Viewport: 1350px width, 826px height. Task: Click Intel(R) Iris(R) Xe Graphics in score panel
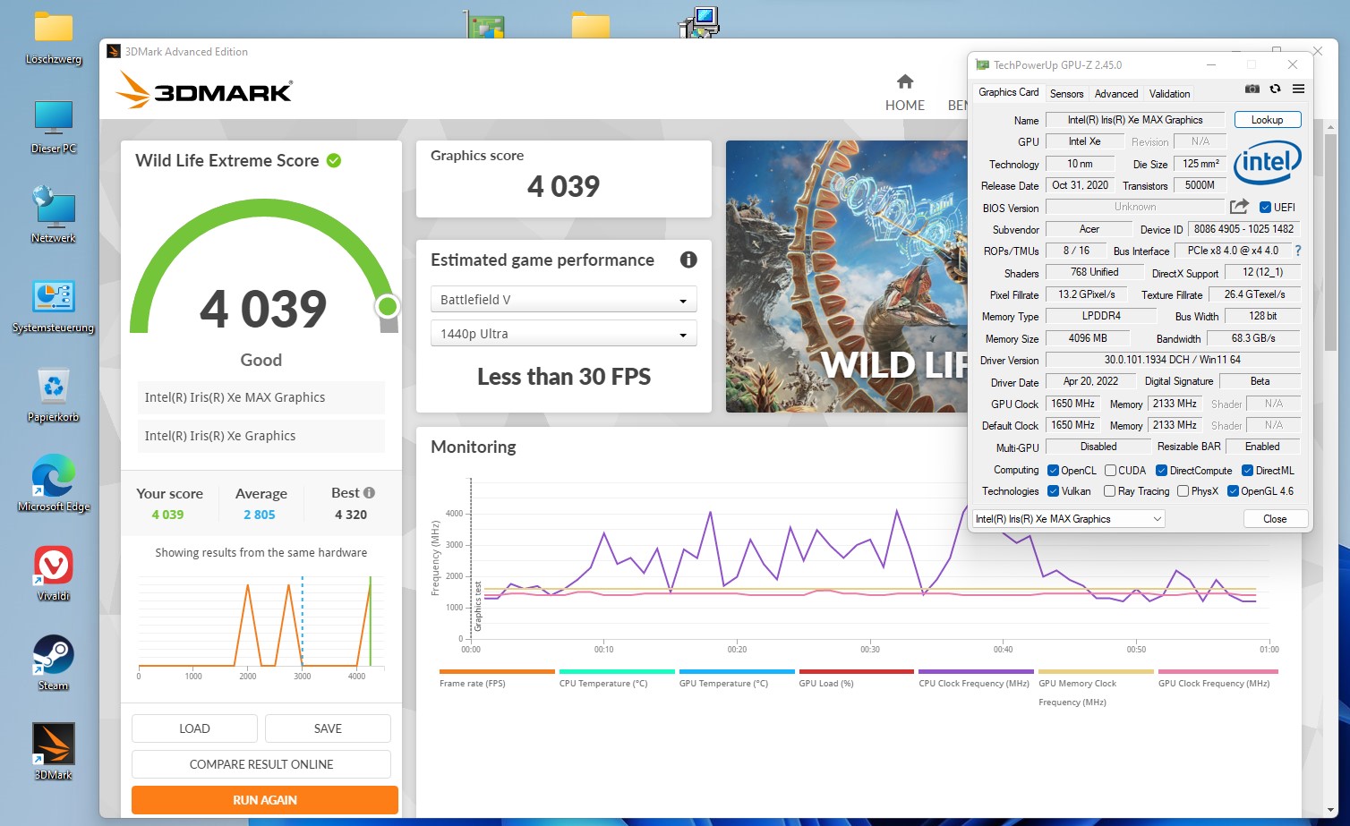pyautogui.click(x=261, y=436)
